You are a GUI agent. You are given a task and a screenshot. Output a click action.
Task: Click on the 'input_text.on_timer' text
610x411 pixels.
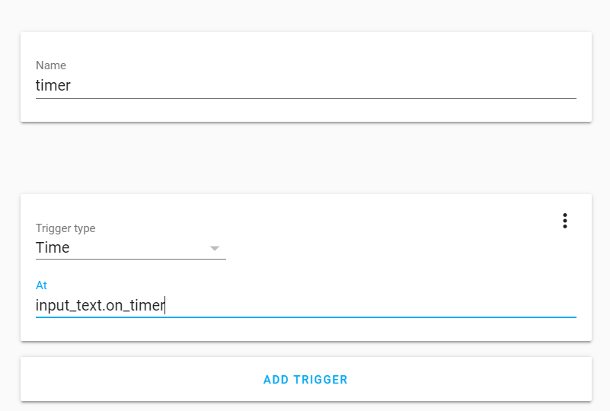pos(100,305)
